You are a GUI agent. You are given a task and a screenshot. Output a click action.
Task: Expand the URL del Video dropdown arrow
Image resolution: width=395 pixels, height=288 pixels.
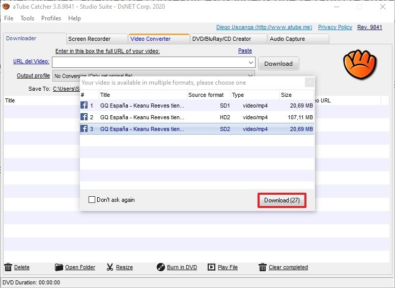tap(251, 62)
